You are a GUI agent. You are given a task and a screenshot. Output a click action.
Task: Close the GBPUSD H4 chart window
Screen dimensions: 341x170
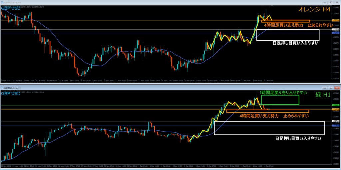tap(337, 3)
